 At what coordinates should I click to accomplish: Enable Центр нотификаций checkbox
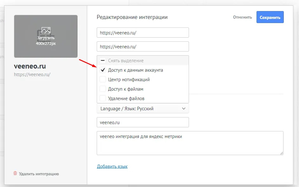pos(103,79)
